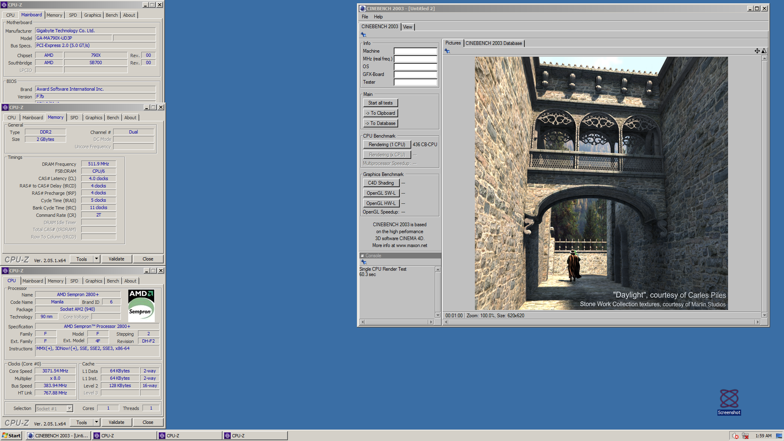Click the To Database button
Screen dimensions: 784x441
[x=380, y=123]
